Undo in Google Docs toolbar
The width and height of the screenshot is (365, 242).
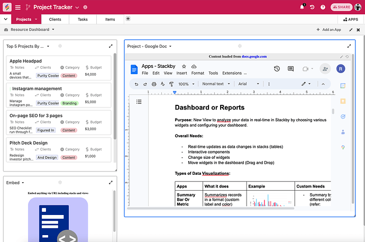pos(136,84)
